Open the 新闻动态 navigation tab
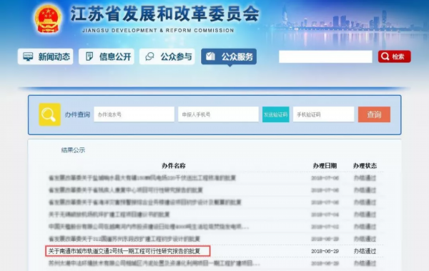The image size is (429, 271). coord(46,56)
